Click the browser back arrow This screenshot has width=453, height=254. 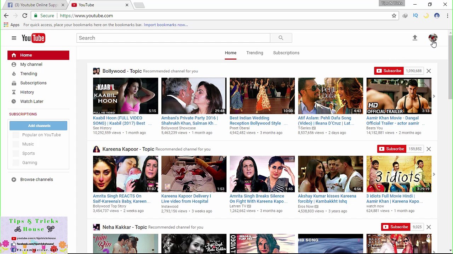[6, 16]
